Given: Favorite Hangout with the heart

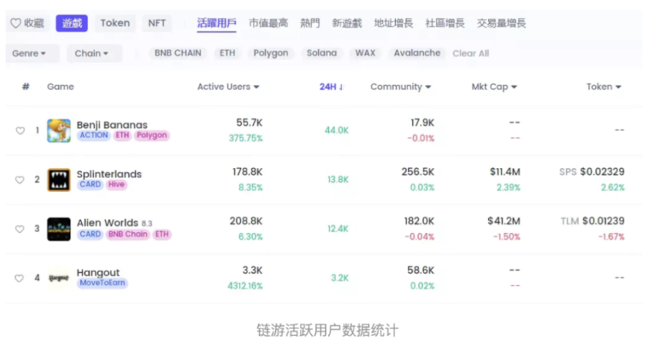Looking at the screenshot, I should coord(20,279).
